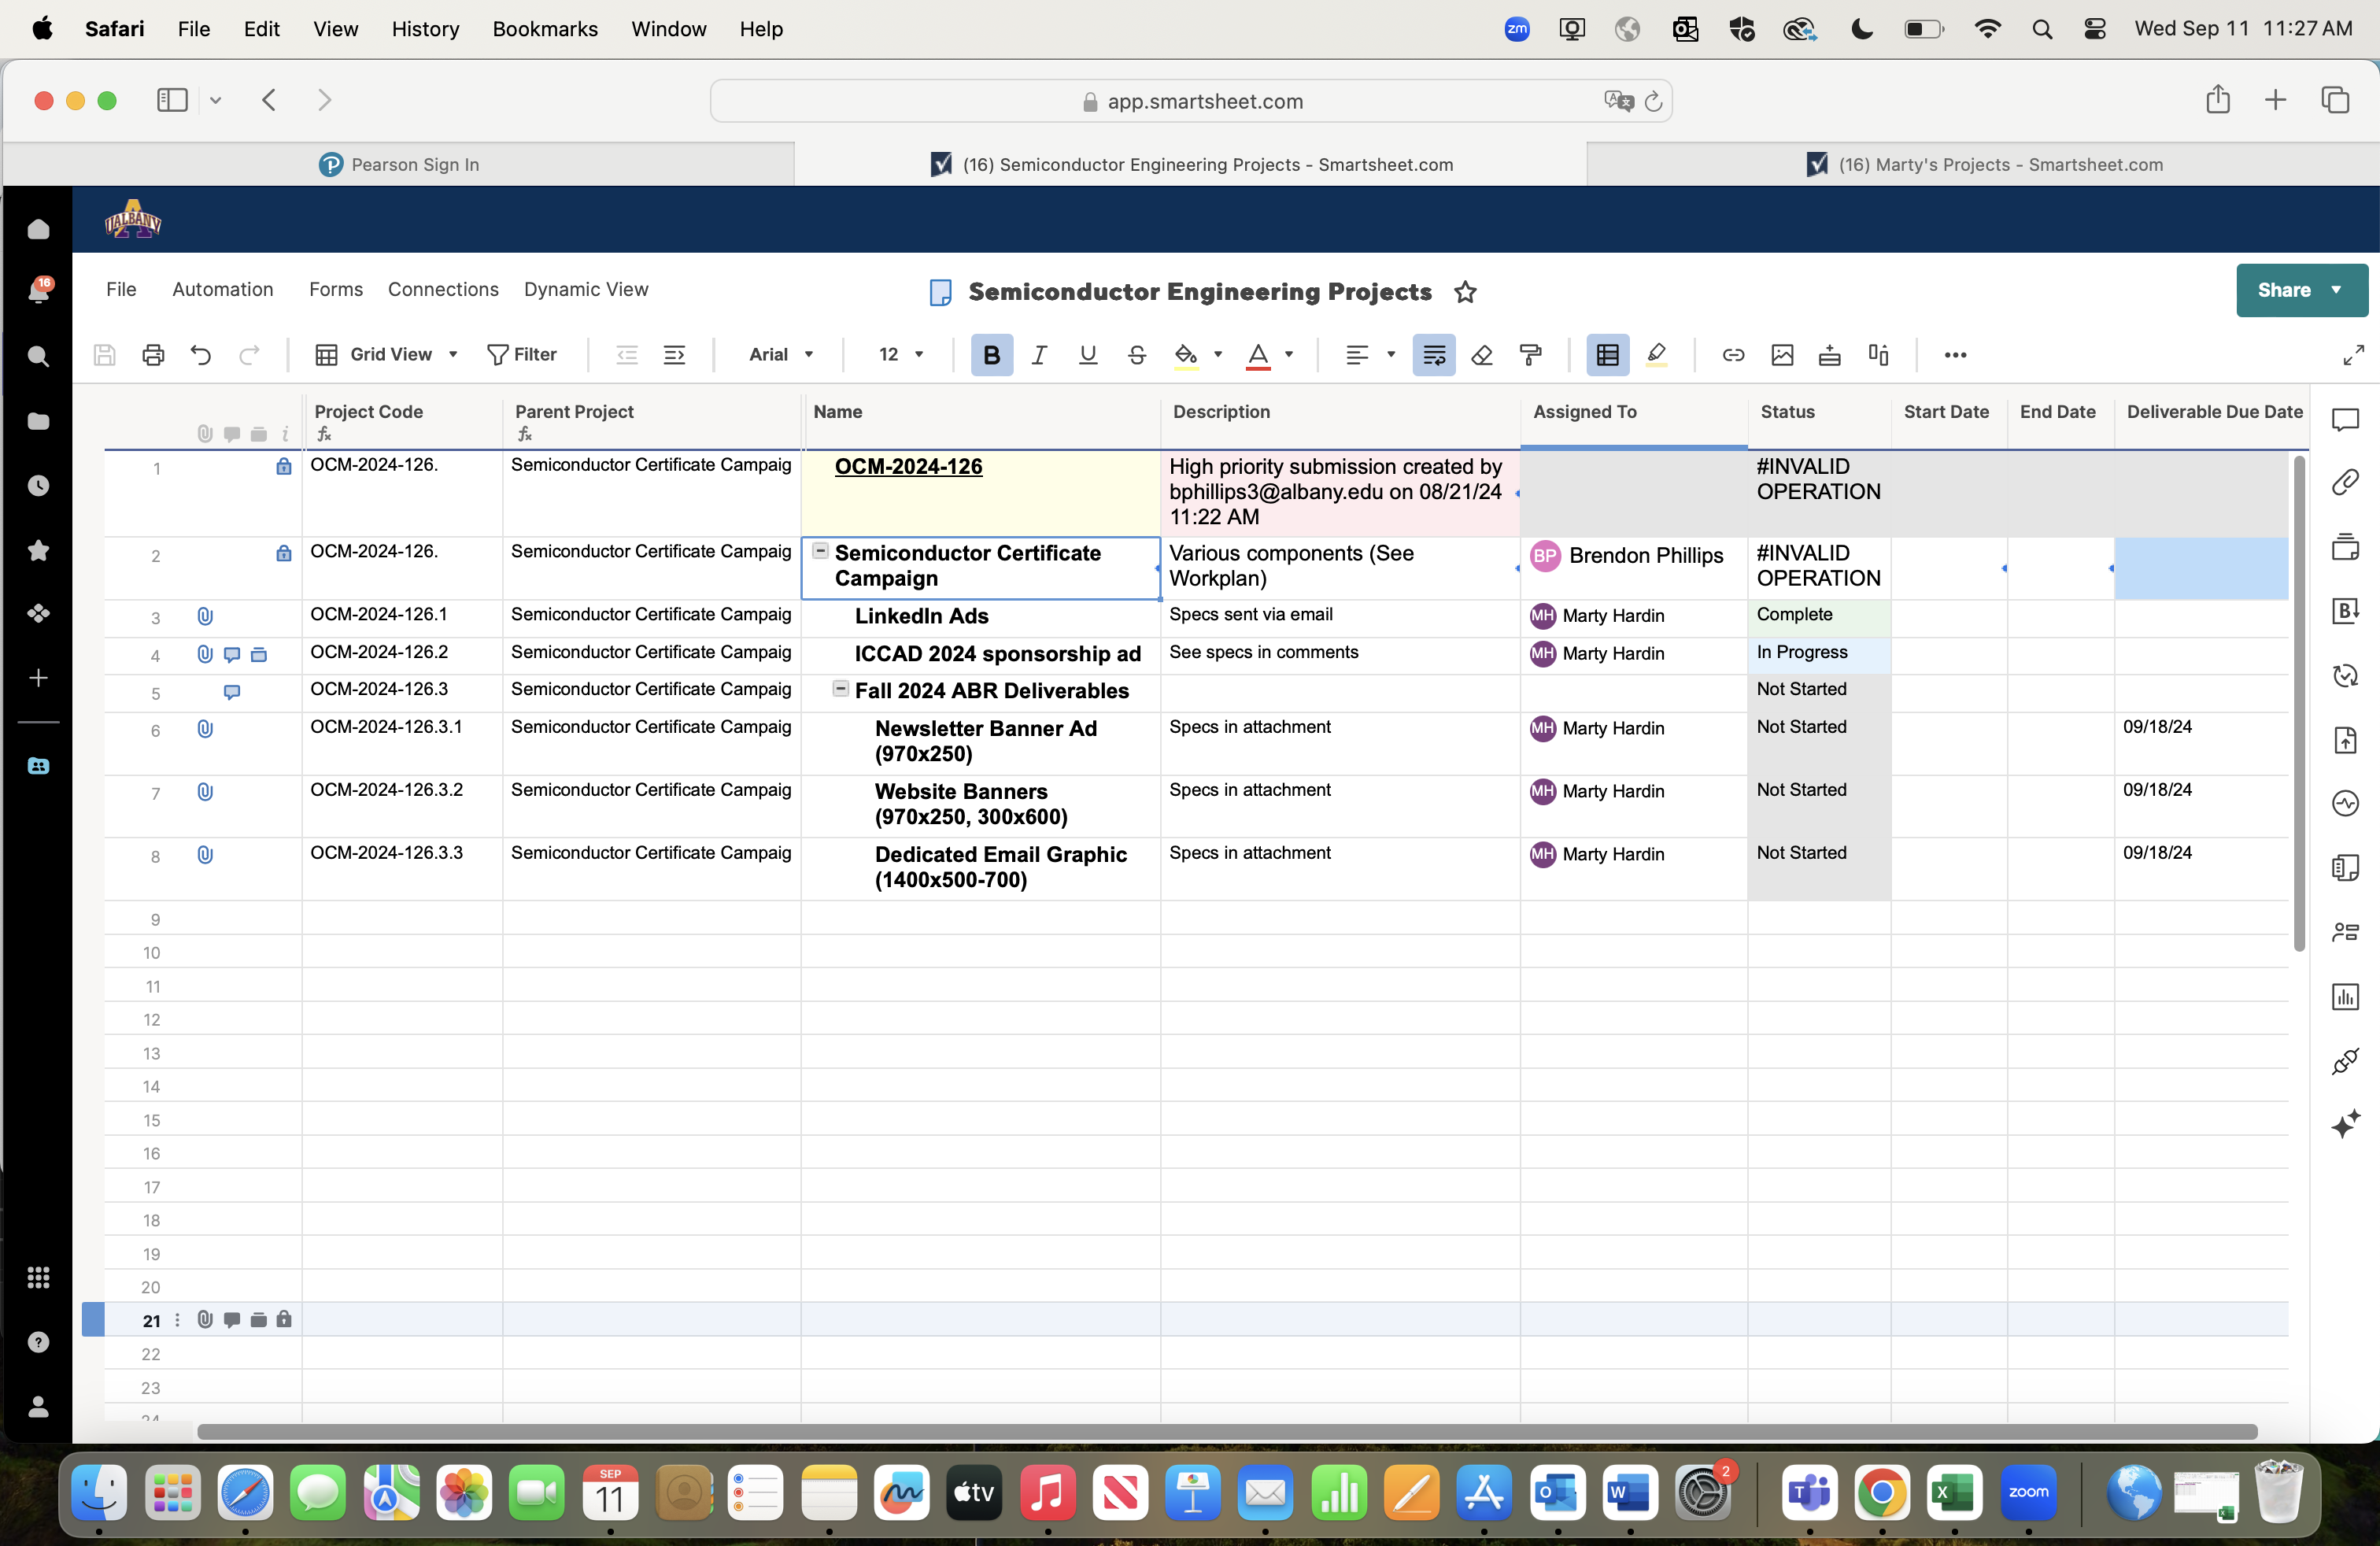Switch to Marty's Projects browser tab
2380x1546 pixels.
coord(1983,165)
